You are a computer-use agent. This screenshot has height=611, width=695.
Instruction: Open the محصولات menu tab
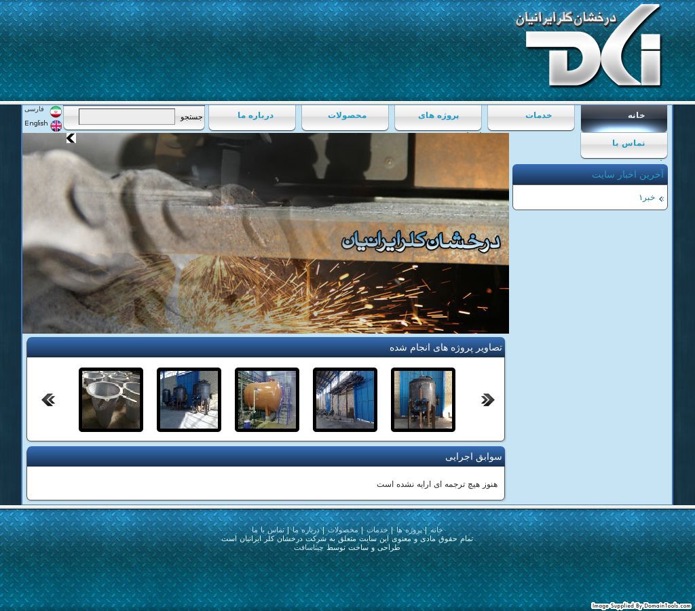pyautogui.click(x=345, y=117)
